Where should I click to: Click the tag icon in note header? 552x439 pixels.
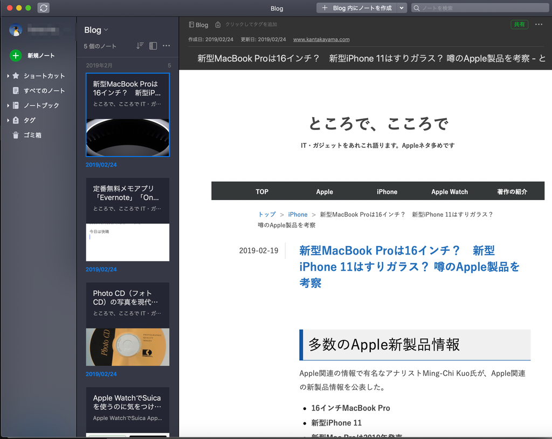click(218, 25)
